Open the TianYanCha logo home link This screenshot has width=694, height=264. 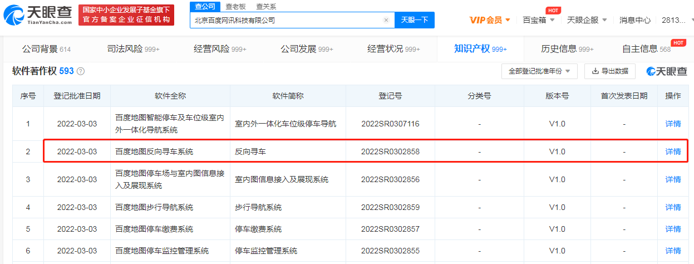[37, 15]
